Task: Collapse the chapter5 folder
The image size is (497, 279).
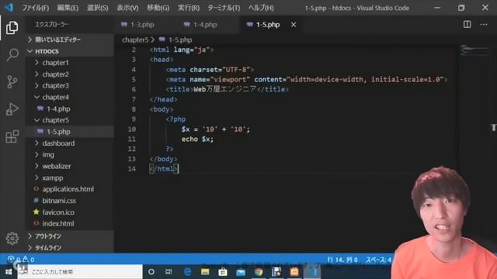Action: tap(70, 120)
